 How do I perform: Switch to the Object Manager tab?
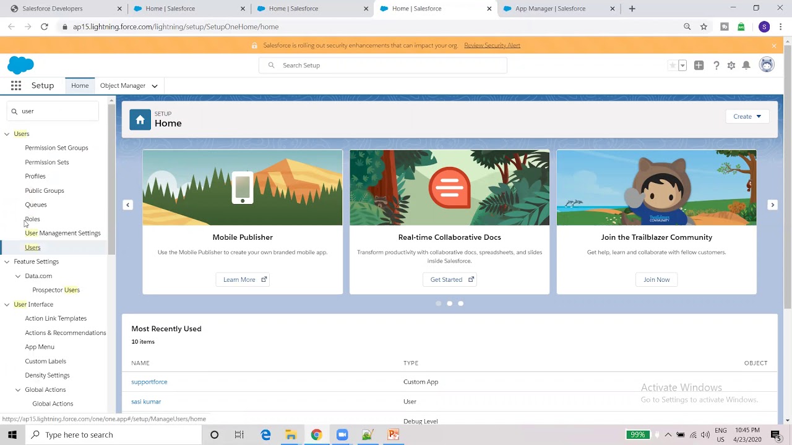123,86
